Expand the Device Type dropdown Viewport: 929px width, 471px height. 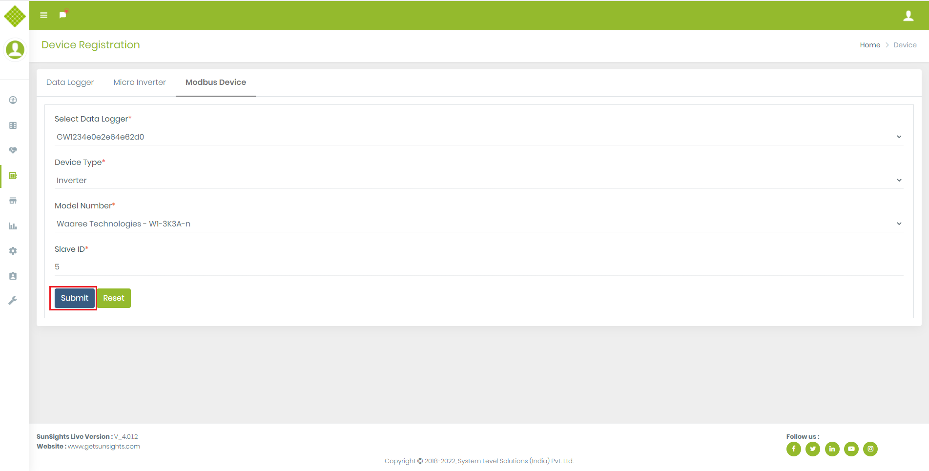click(x=478, y=181)
